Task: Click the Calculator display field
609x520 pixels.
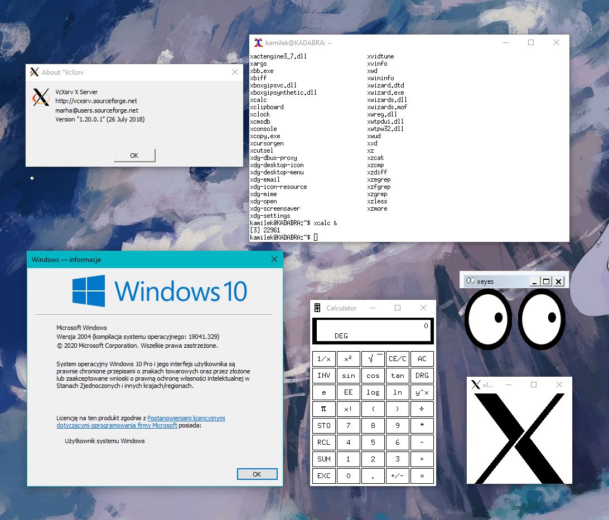Action: (x=373, y=331)
